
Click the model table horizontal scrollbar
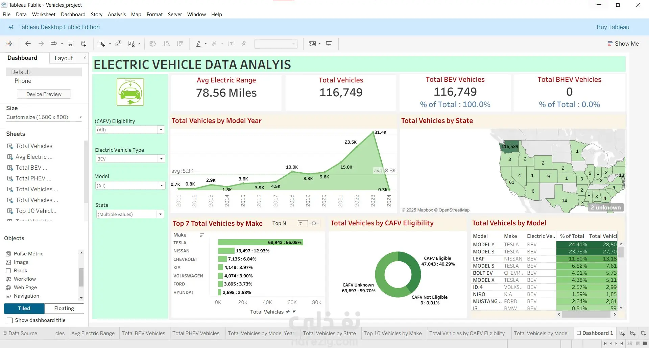click(586, 315)
